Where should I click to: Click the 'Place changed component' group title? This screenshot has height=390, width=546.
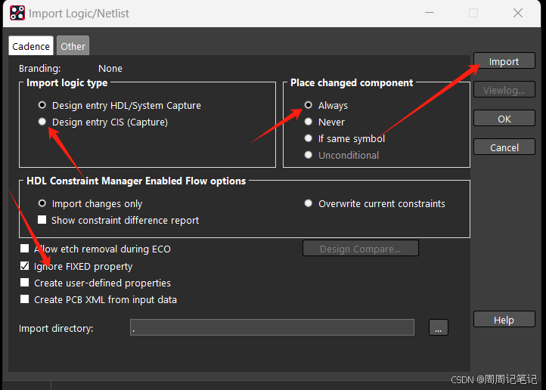tap(352, 83)
